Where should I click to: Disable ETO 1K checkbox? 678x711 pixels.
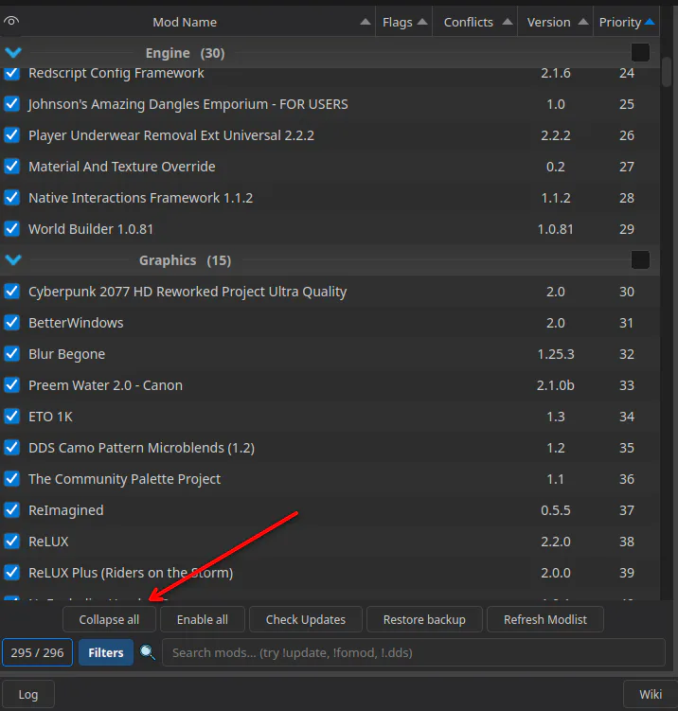pos(11,417)
